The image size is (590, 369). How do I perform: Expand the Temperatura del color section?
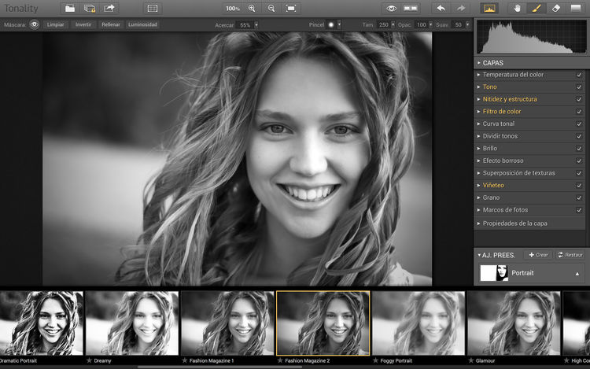tap(478, 75)
